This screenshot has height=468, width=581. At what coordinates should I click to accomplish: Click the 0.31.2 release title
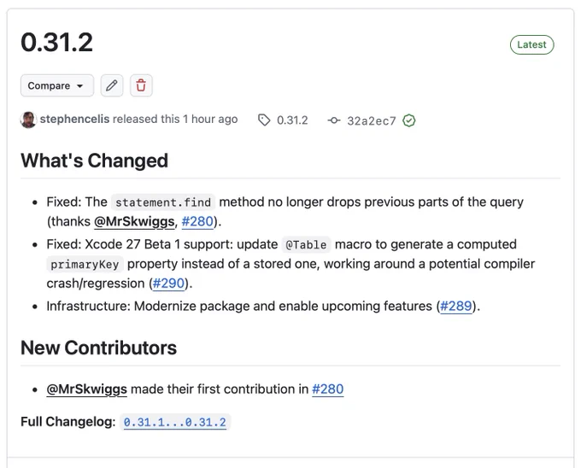pyautogui.click(x=56, y=42)
